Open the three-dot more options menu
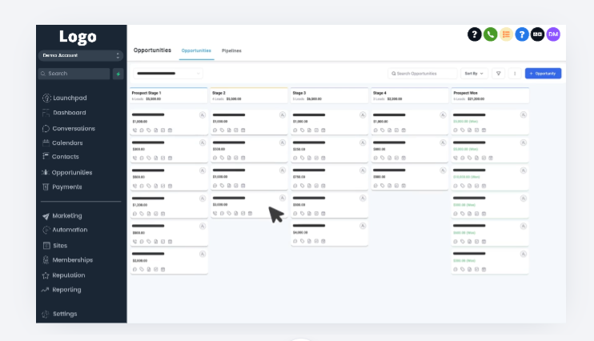Image resolution: width=594 pixels, height=341 pixels. tap(515, 74)
